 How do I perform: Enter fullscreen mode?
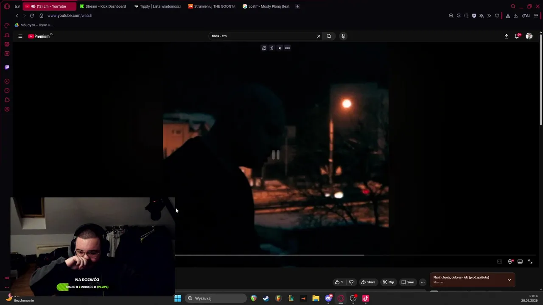(x=530, y=261)
